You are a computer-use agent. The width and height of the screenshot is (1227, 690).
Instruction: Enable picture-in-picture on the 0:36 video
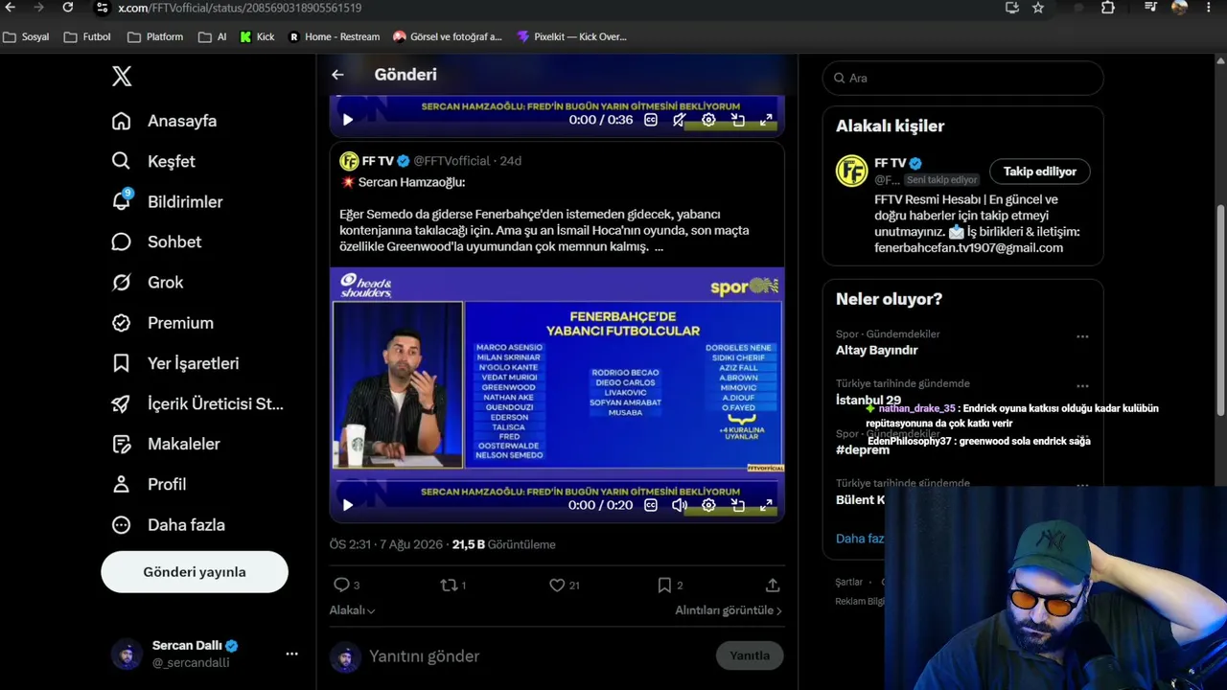click(738, 120)
